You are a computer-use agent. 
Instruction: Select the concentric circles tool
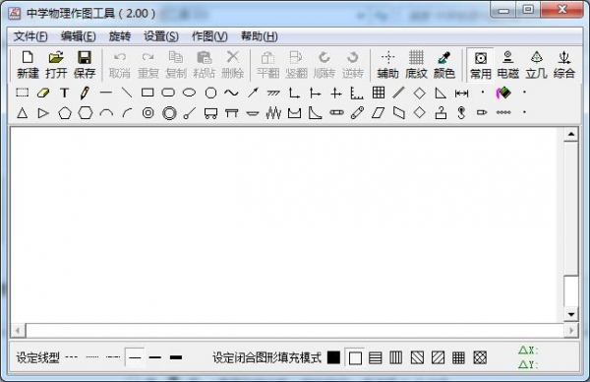point(148,112)
